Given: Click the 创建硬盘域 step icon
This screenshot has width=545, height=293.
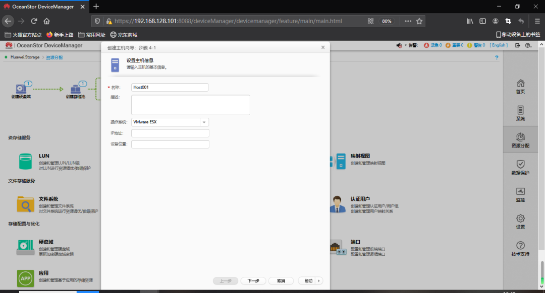Looking at the screenshot, I should point(21,89).
